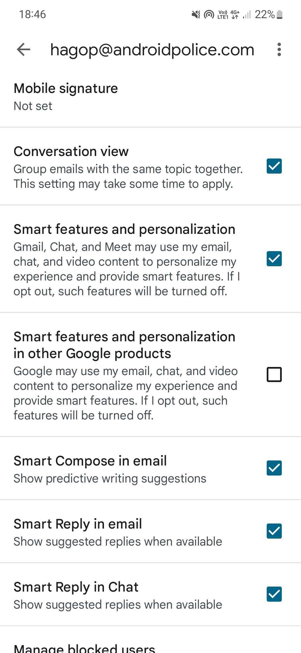Tap the VoLTE status indicator
The image size is (301, 653).
click(x=223, y=15)
